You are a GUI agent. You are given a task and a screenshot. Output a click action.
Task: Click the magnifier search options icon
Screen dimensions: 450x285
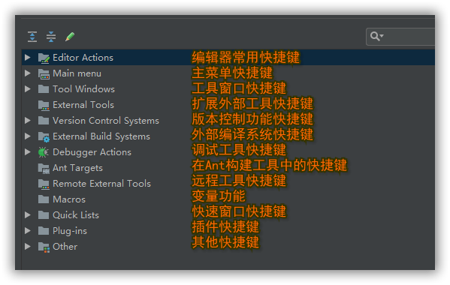[x=377, y=37]
